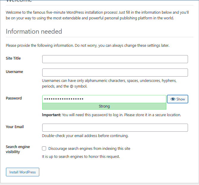Show the hidden password
199x185 pixels.
pyautogui.click(x=178, y=99)
